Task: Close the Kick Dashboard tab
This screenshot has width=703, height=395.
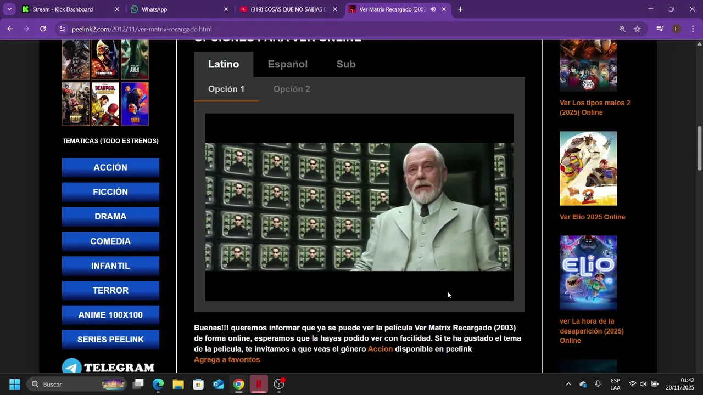Action: tap(117, 9)
